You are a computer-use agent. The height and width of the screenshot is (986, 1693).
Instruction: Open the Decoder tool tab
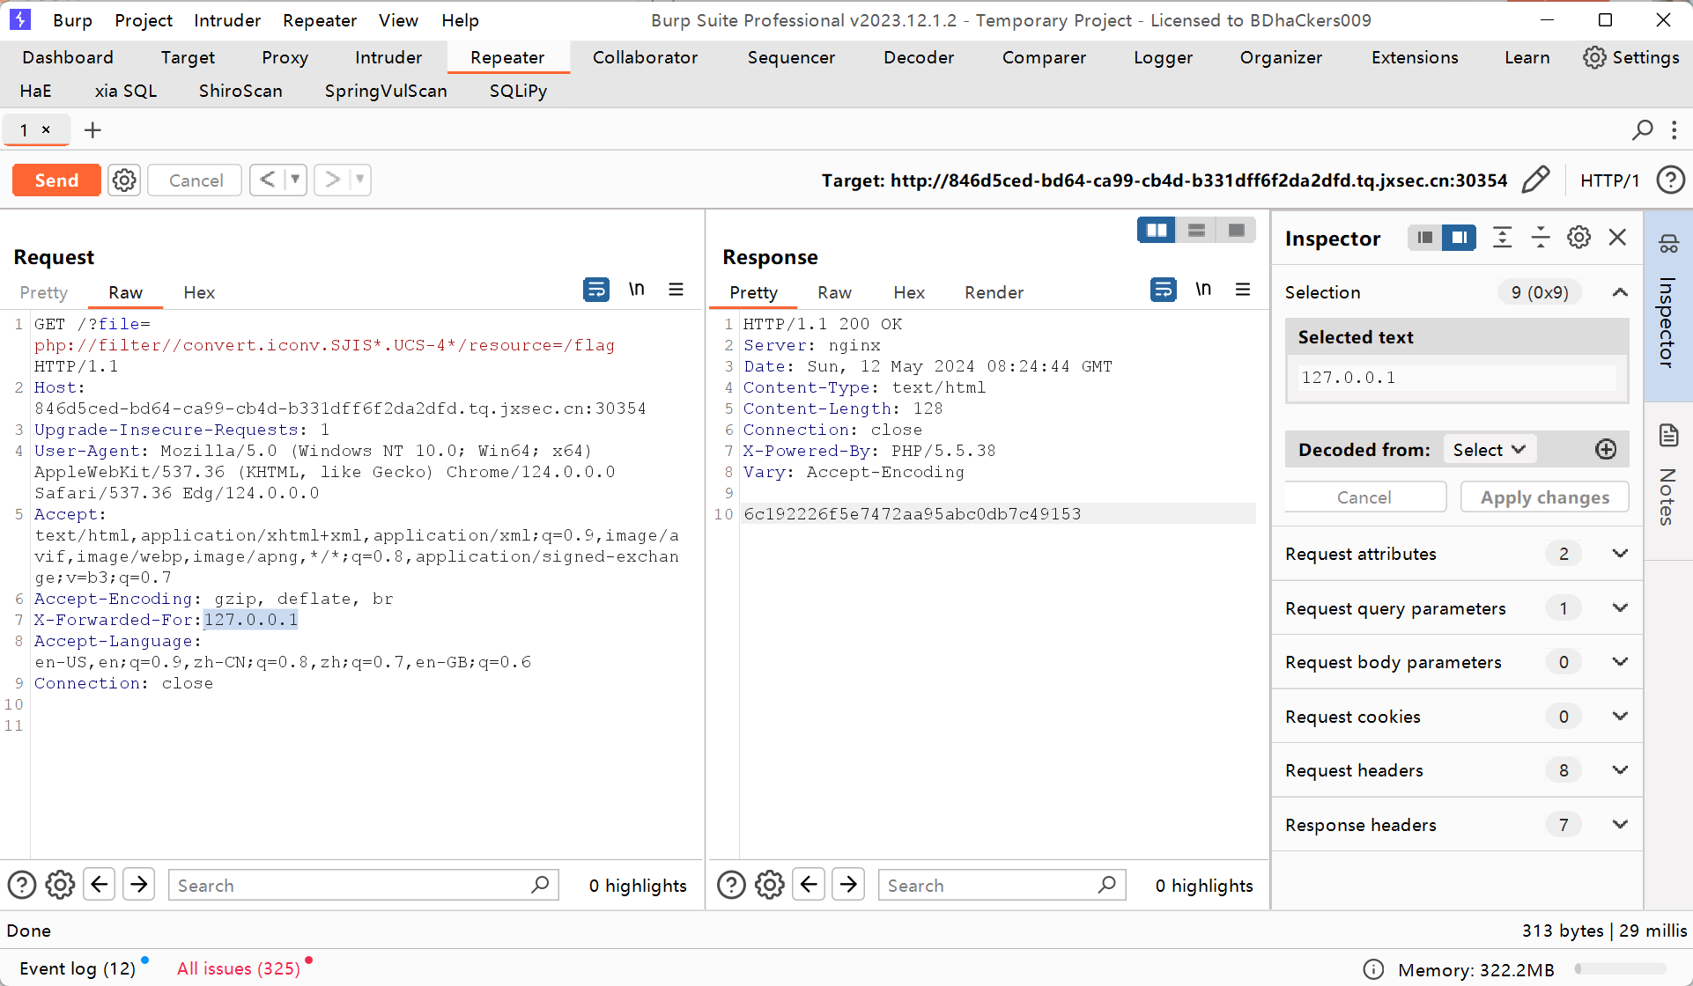point(919,57)
